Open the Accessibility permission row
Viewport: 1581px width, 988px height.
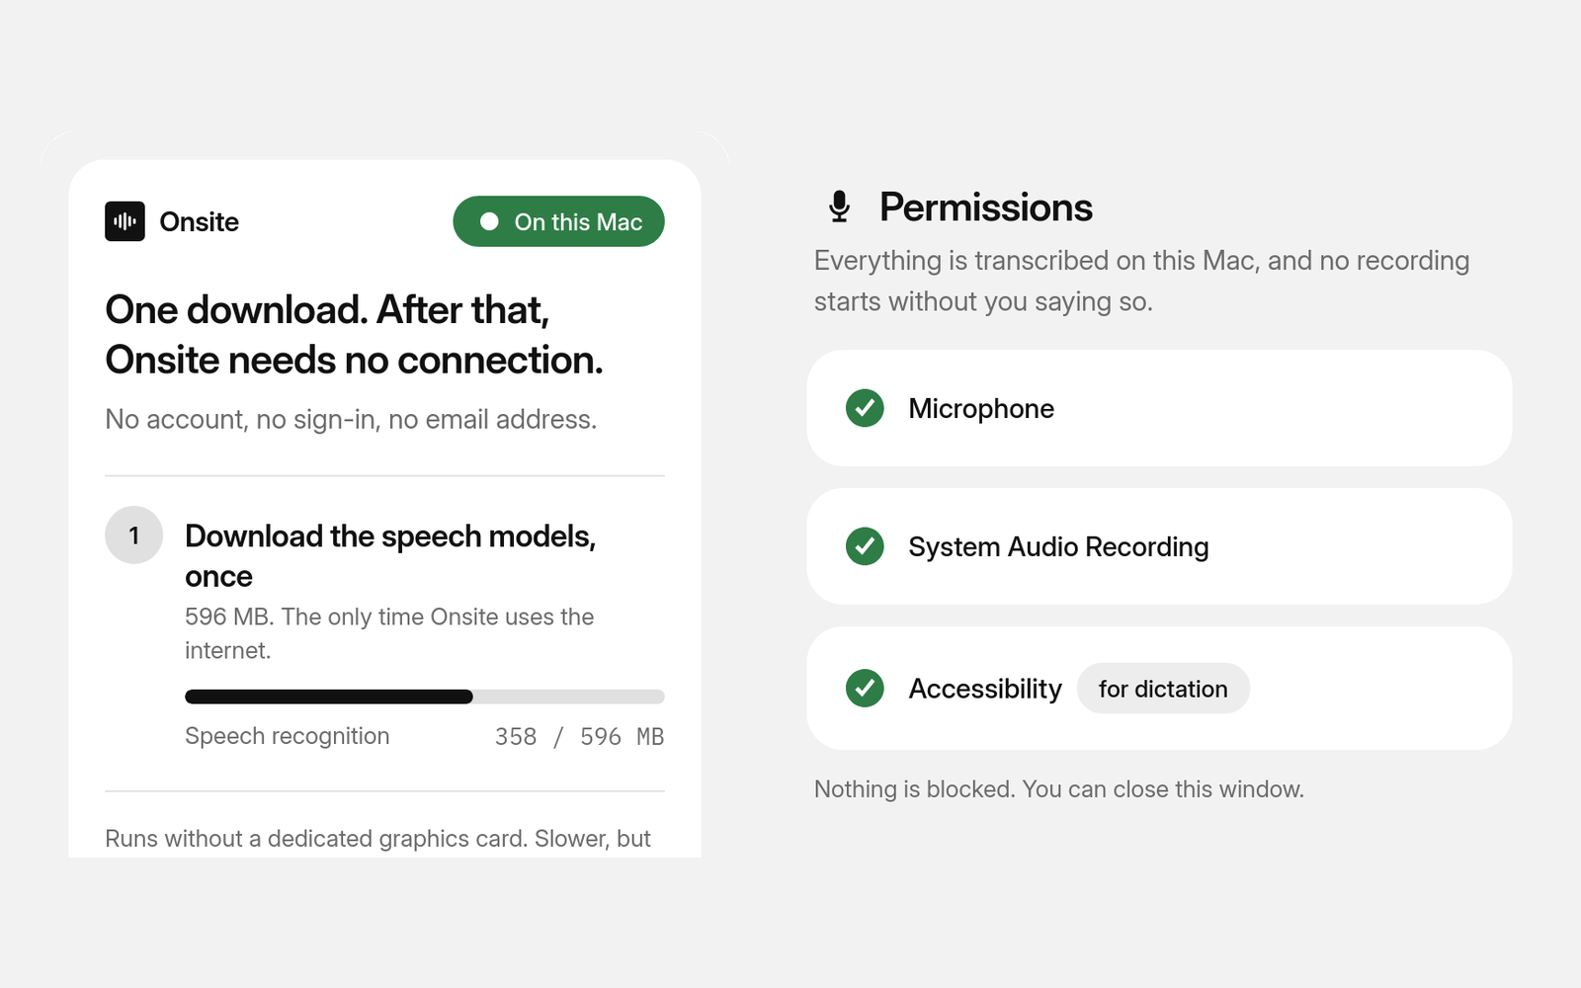pos(1159,688)
